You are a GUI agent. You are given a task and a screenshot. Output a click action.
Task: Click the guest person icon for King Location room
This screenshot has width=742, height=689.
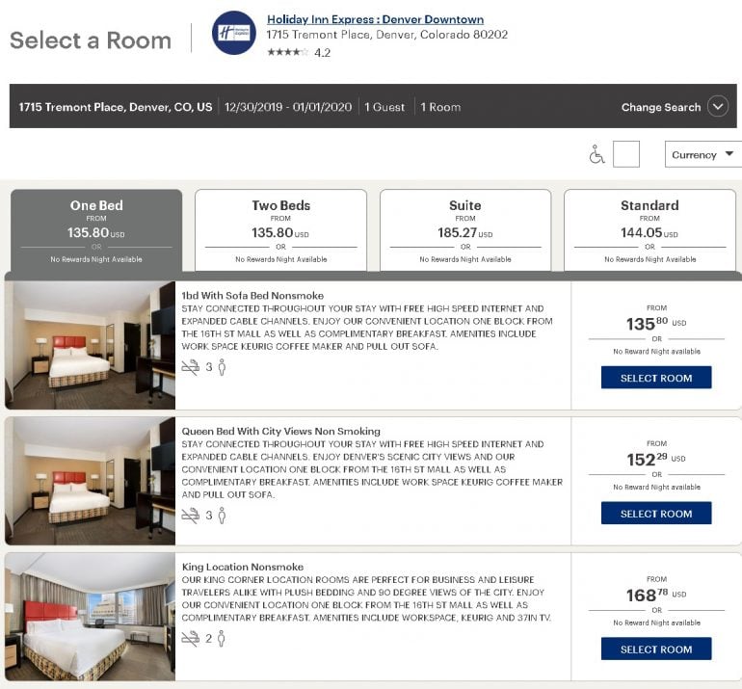221,638
